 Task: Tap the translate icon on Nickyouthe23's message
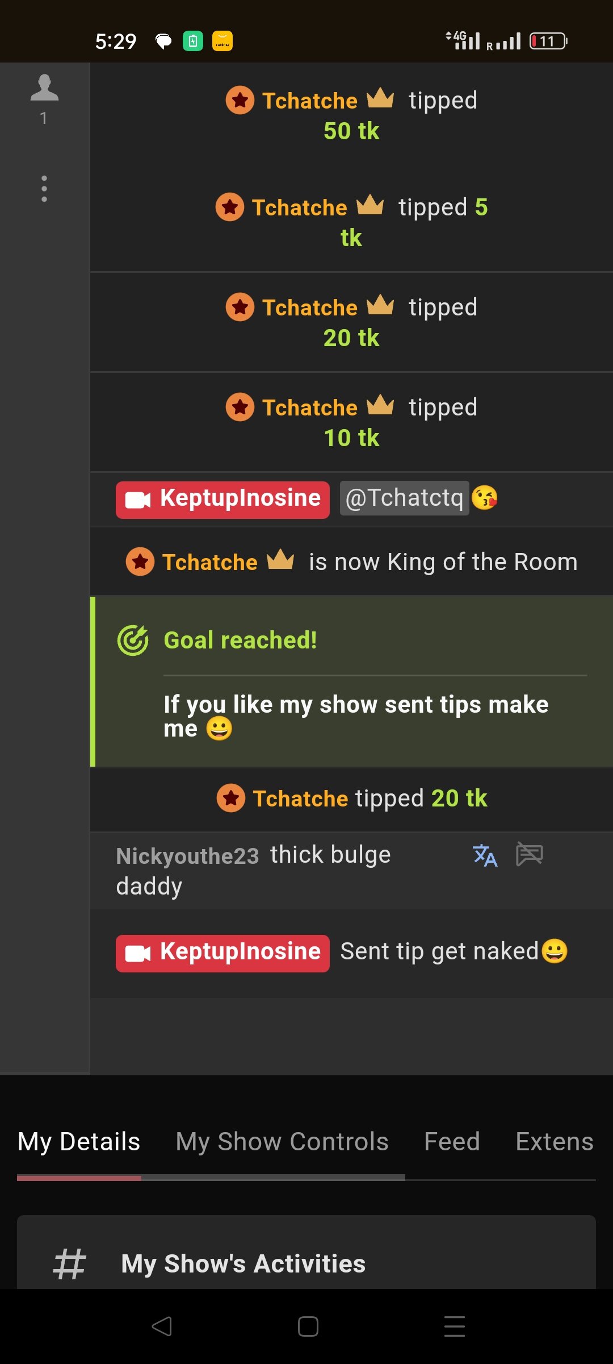coord(485,855)
